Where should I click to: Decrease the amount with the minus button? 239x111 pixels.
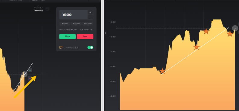(x=90, y=17)
